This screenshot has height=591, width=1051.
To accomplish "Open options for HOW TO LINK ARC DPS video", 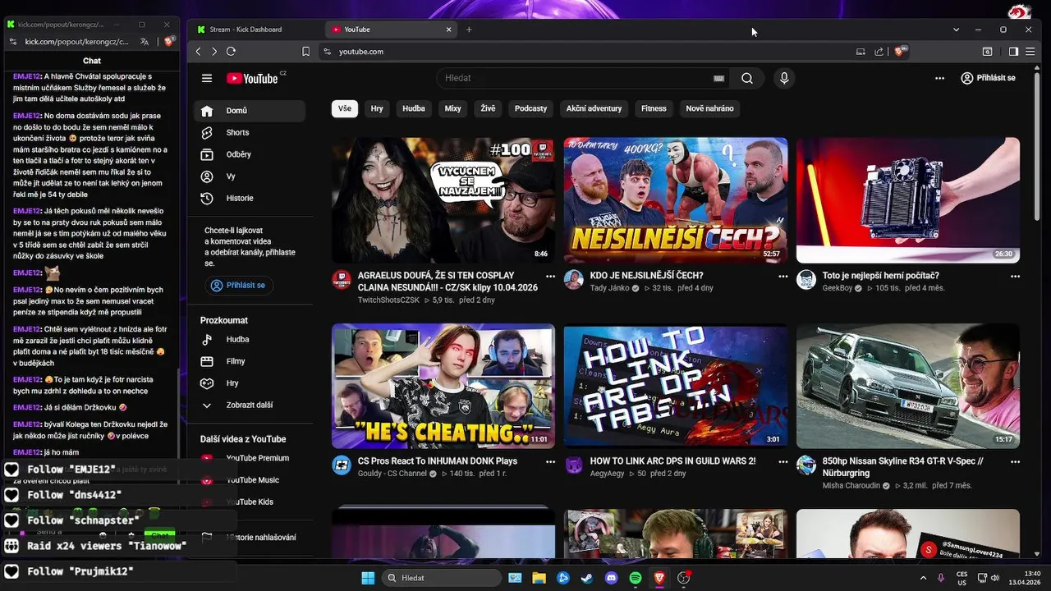I will pyautogui.click(x=783, y=462).
